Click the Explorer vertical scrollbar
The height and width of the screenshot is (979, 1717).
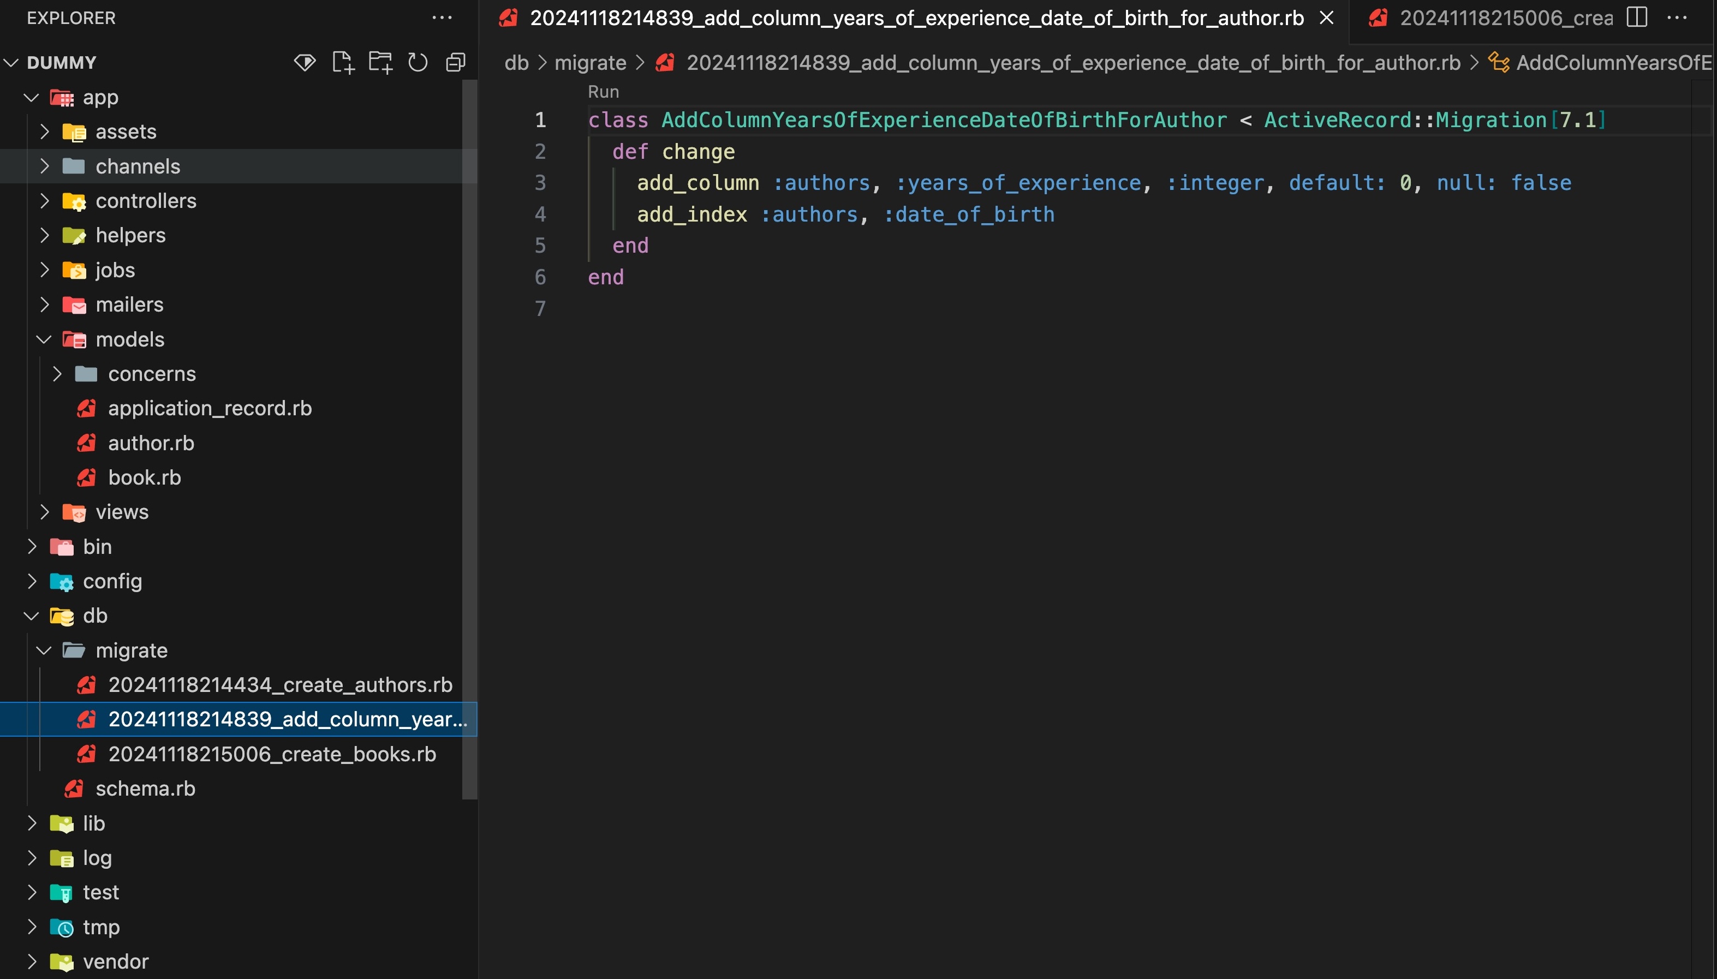point(469,437)
